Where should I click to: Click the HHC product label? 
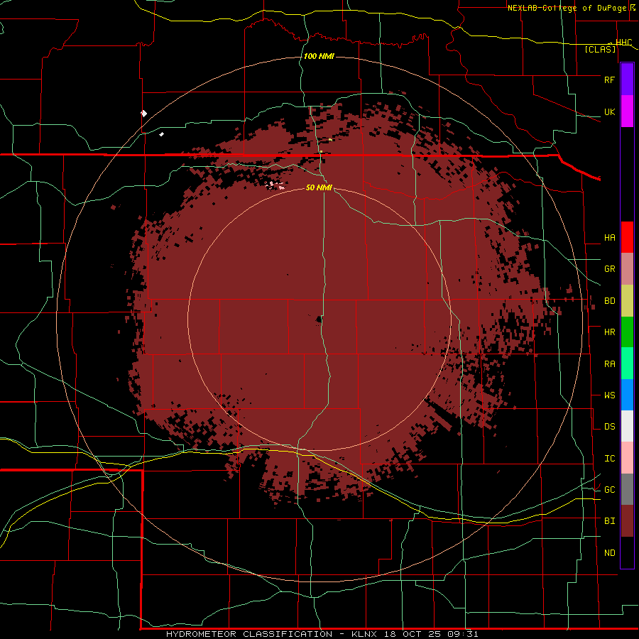pos(623,43)
